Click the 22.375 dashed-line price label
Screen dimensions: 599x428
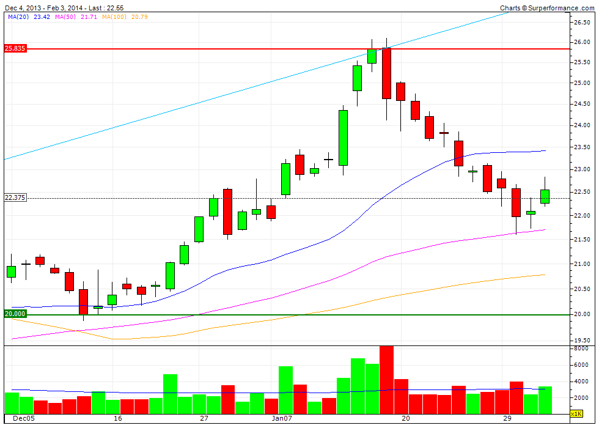pyautogui.click(x=15, y=198)
